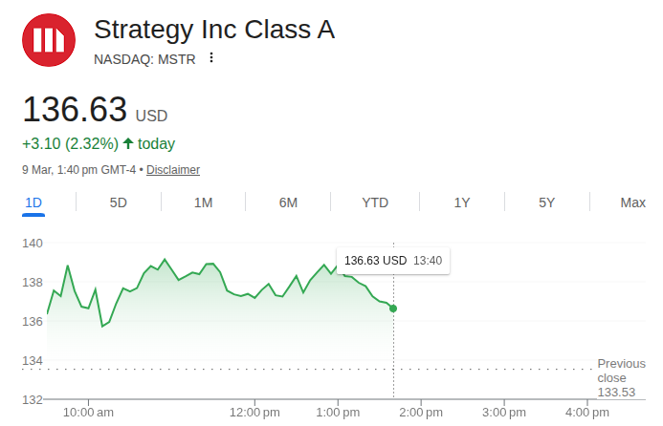Select the 1D time range tab

(33, 202)
